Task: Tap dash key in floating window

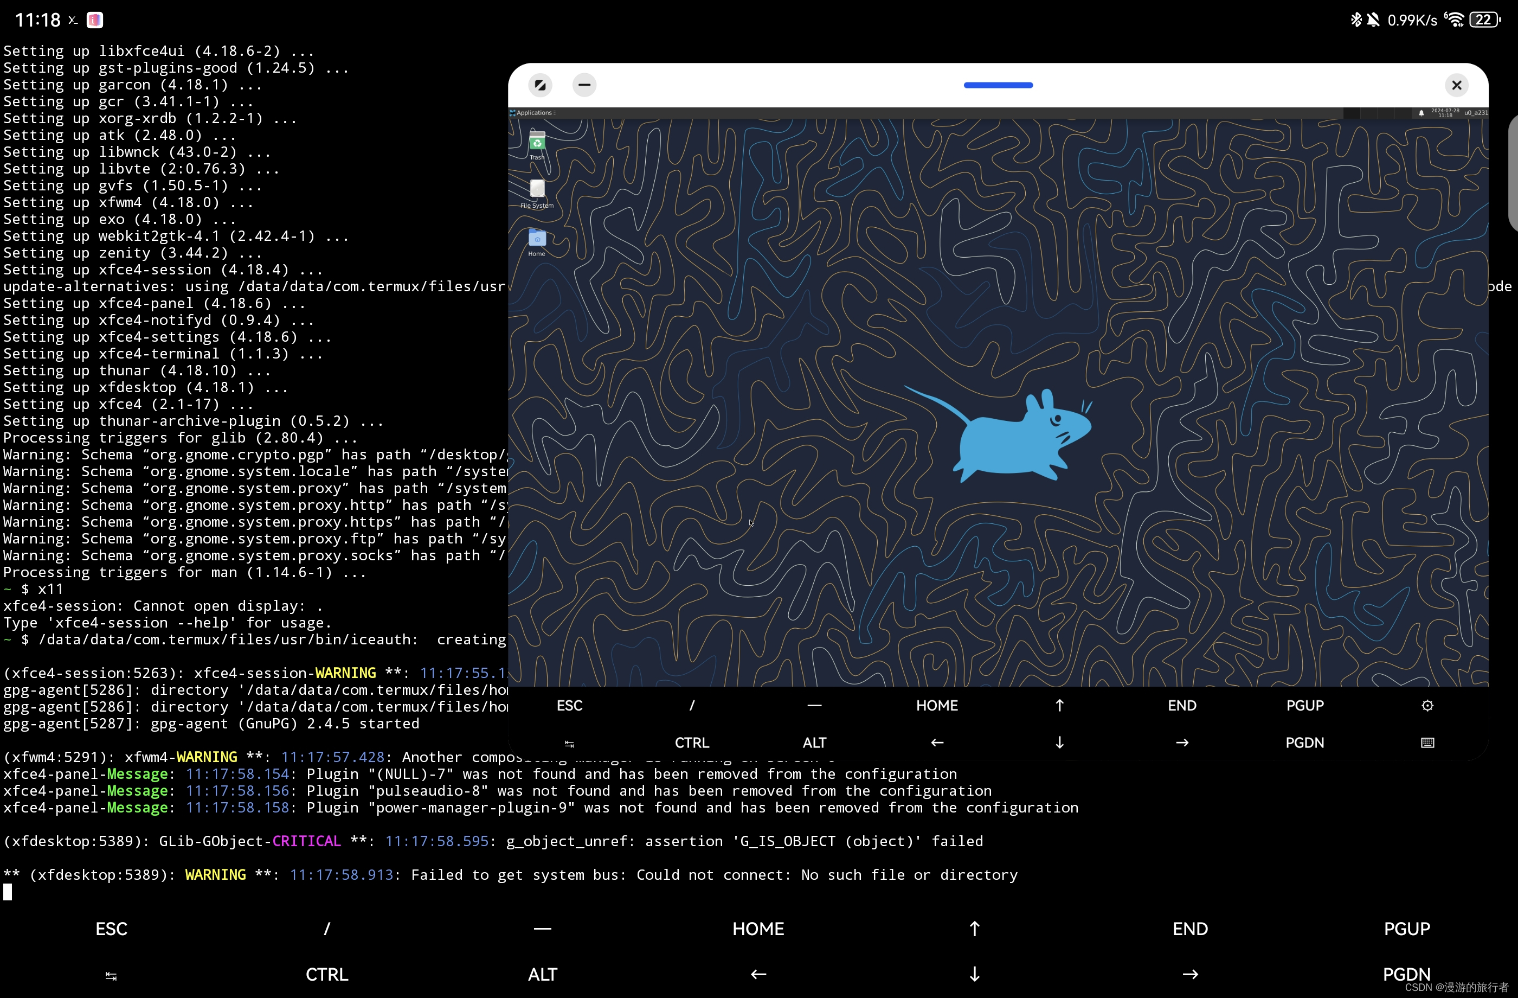Action: (x=814, y=706)
